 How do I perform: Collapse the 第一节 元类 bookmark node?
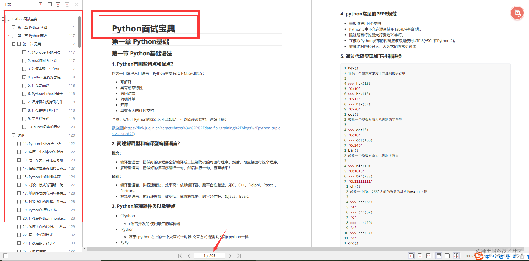(14, 44)
